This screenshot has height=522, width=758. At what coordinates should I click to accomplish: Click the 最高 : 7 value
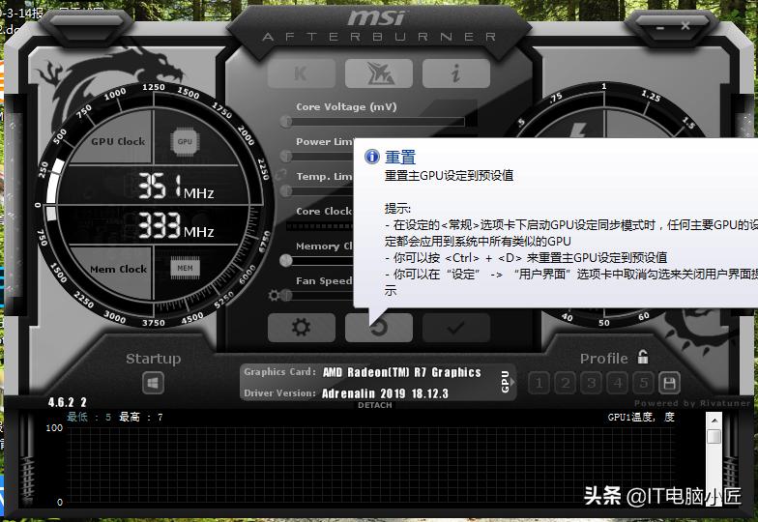(141, 417)
